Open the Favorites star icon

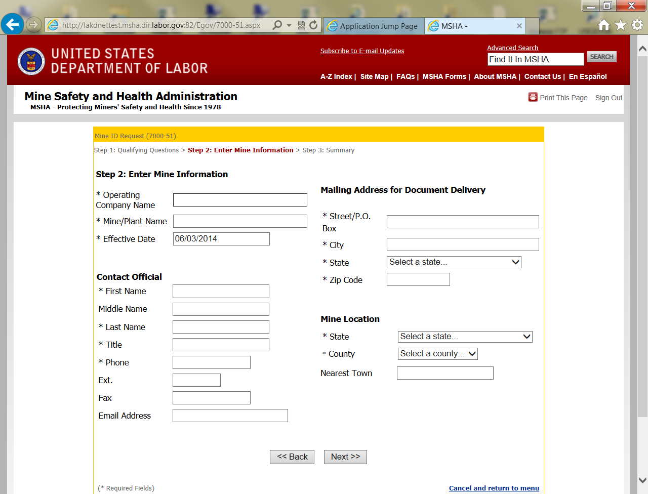click(620, 25)
